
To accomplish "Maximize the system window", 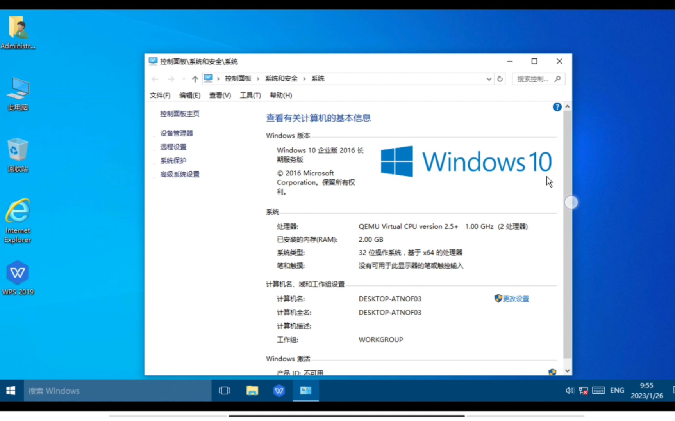I will (534, 61).
